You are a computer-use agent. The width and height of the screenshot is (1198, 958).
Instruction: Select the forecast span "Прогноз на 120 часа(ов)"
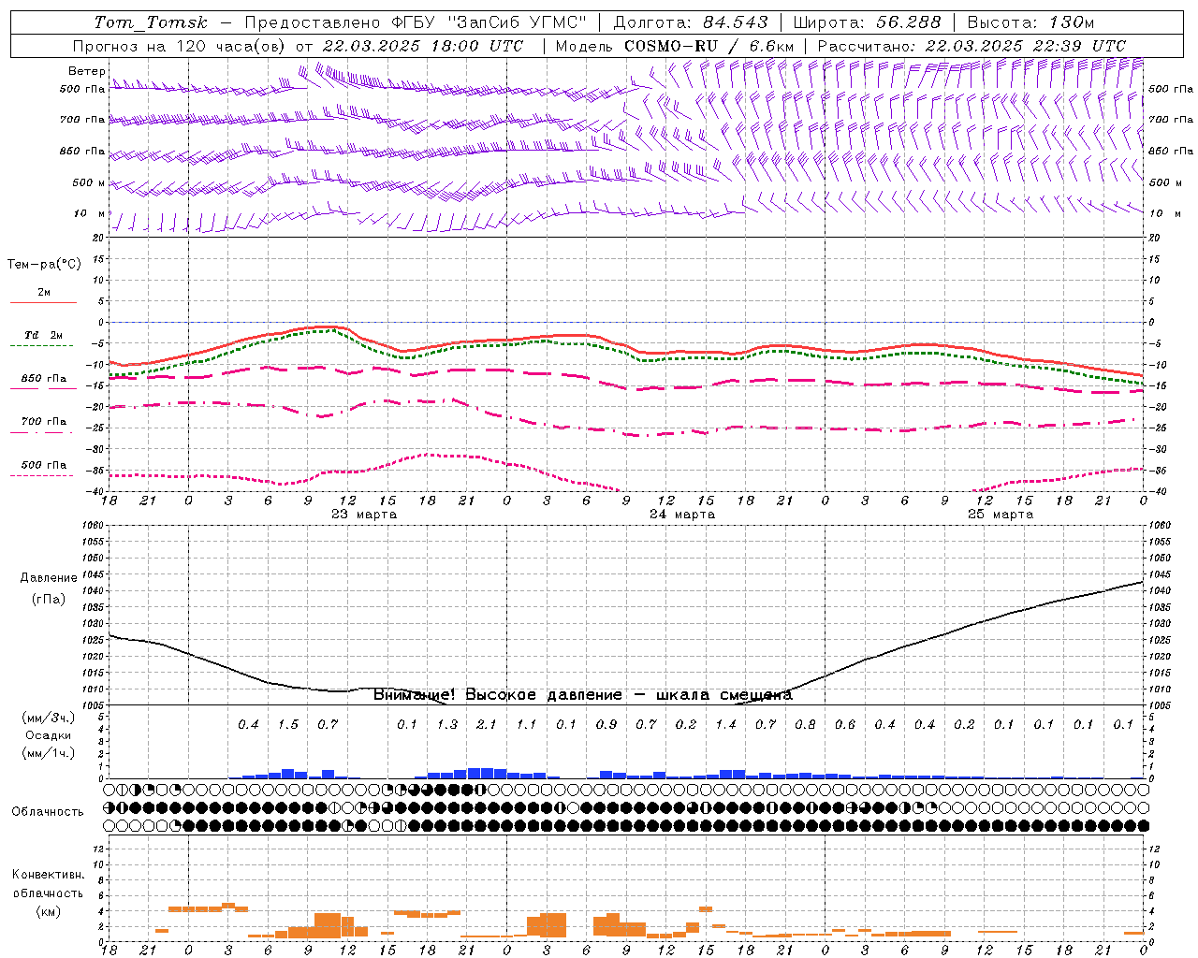[x=180, y=46]
